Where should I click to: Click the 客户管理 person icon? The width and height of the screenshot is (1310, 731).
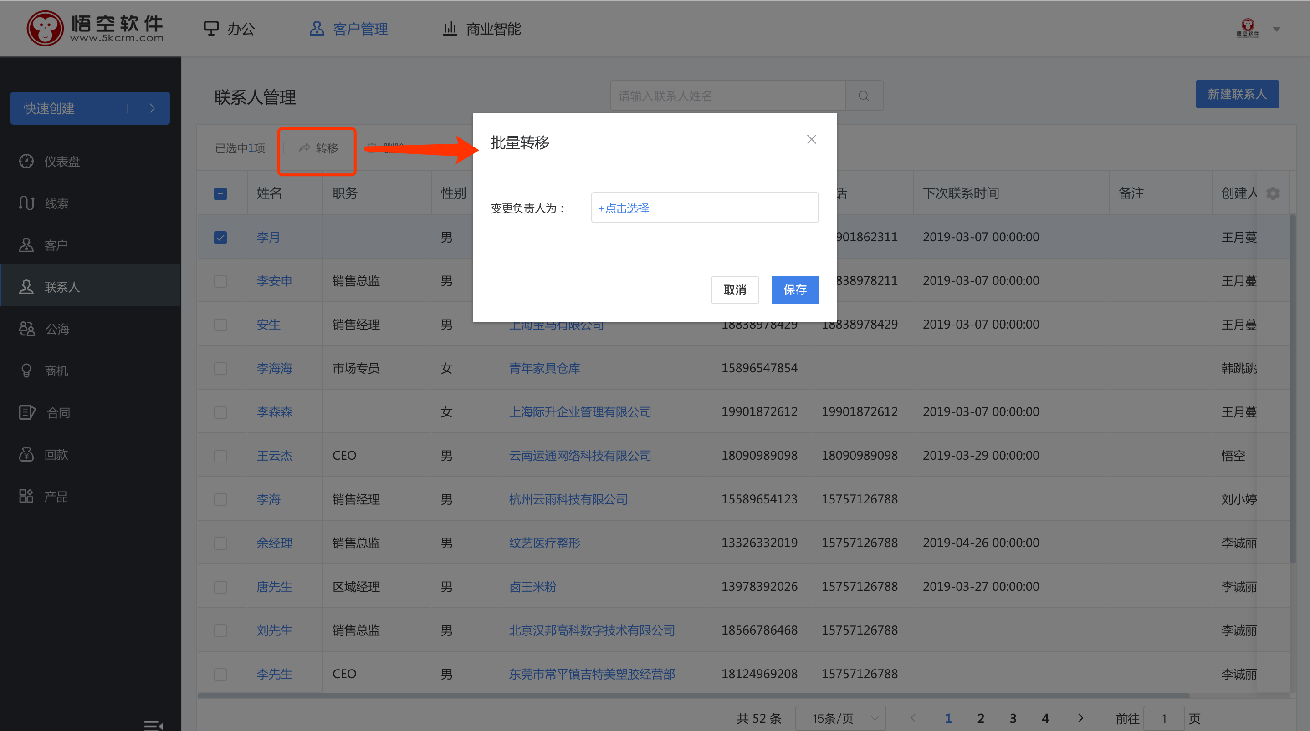click(x=316, y=29)
